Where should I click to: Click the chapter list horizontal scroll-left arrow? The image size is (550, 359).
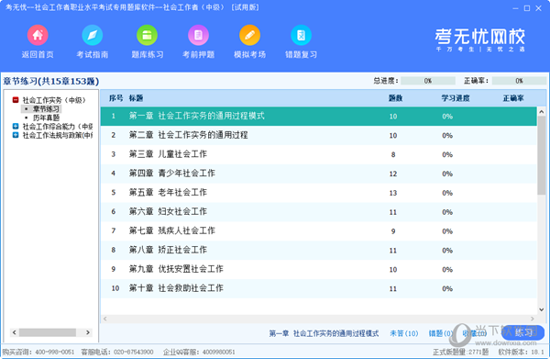104,319
